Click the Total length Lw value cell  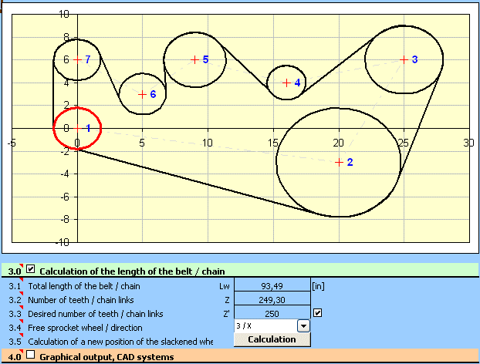(271, 285)
